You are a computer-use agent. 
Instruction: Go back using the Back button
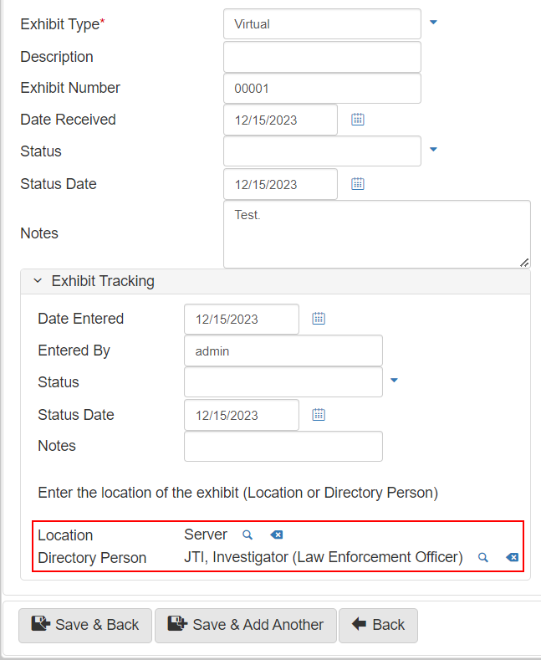[x=378, y=625]
